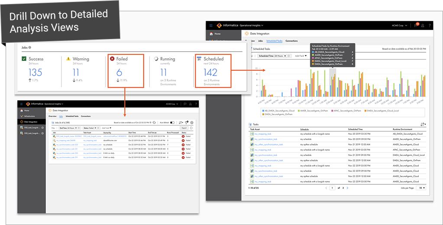Open notifications flag with red badge

pos(417,25)
